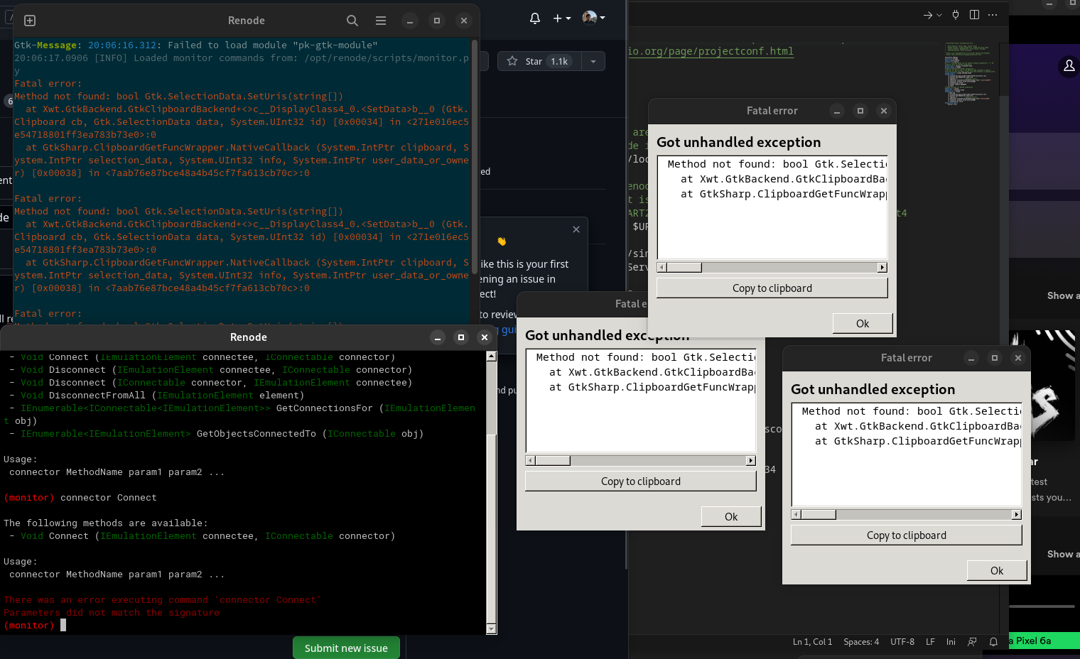Click the monitor prompt input line in Renode
Screen dimensions: 1080x659
click(243, 626)
